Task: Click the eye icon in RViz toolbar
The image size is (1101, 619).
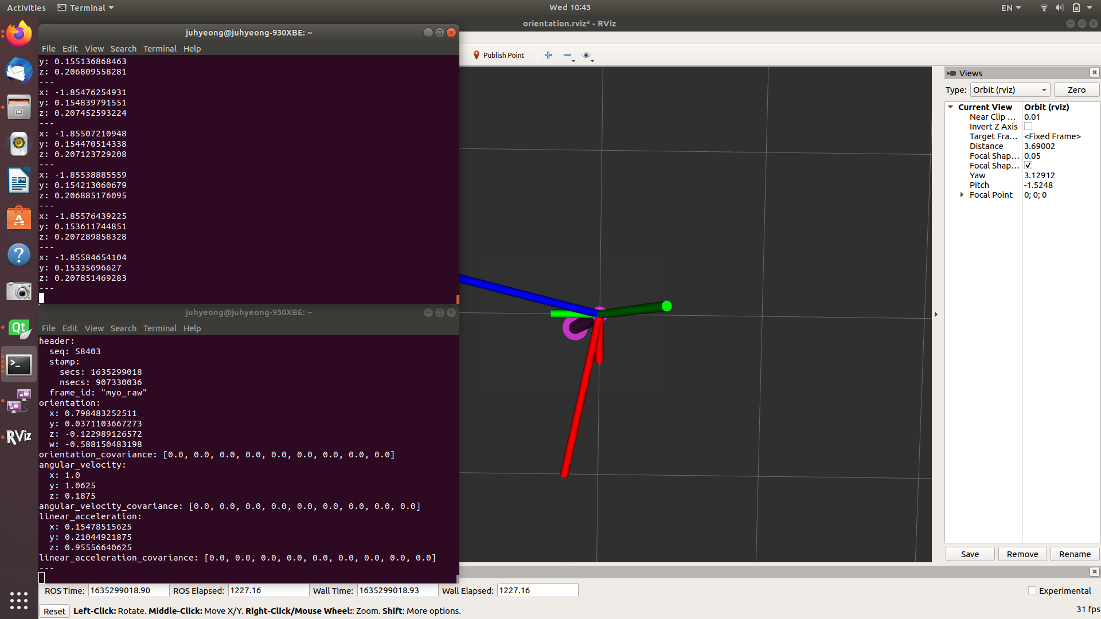Action: click(x=586, y=55)
